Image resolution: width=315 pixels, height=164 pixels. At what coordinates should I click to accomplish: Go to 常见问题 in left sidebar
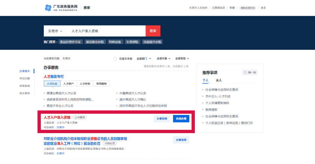click(x=25, y=78)
